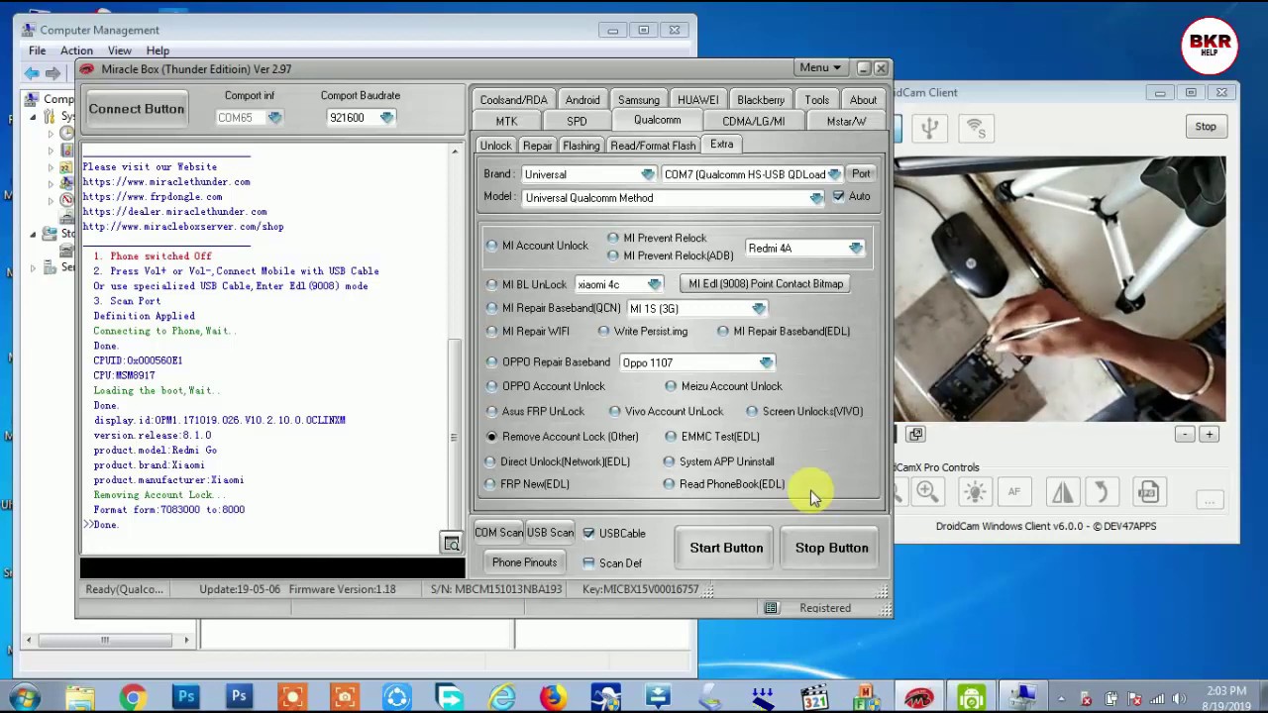Open Brand Universal dropdown
The width and height of the screenshot is (1268, 713).
[x=647, y=174]
